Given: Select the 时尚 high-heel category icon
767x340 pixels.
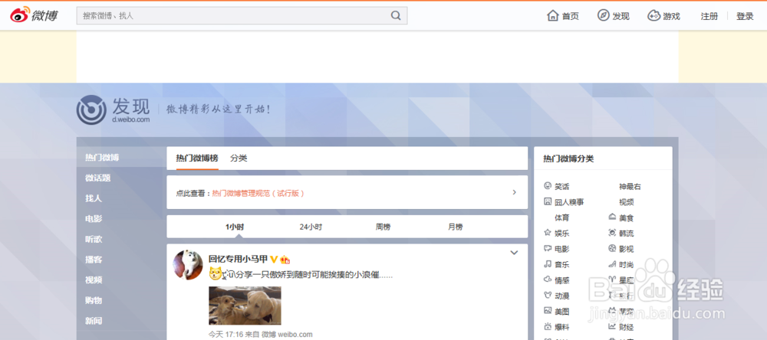Looking at the screenshot, I should 612,264.
